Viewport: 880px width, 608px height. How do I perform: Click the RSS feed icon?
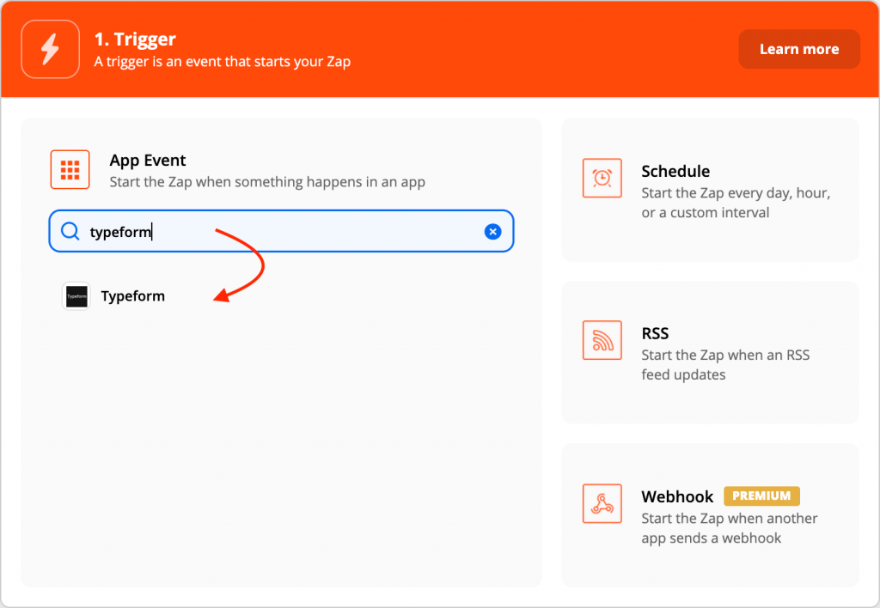[x=602, y=340]
